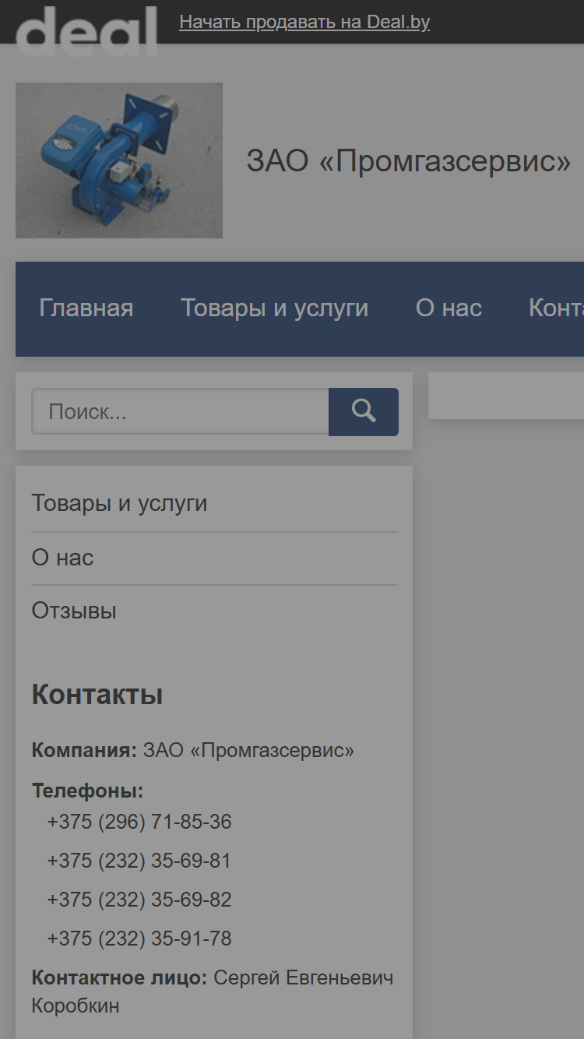Open 'Начать продавать на Deal.by' link
Screen dimensions: 584x1039
(304, 22)
